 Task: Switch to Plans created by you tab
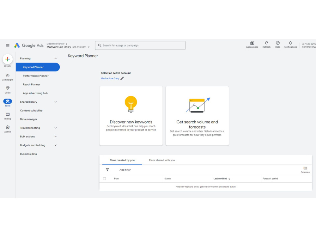pyautogui.click(x=122, y=160)
